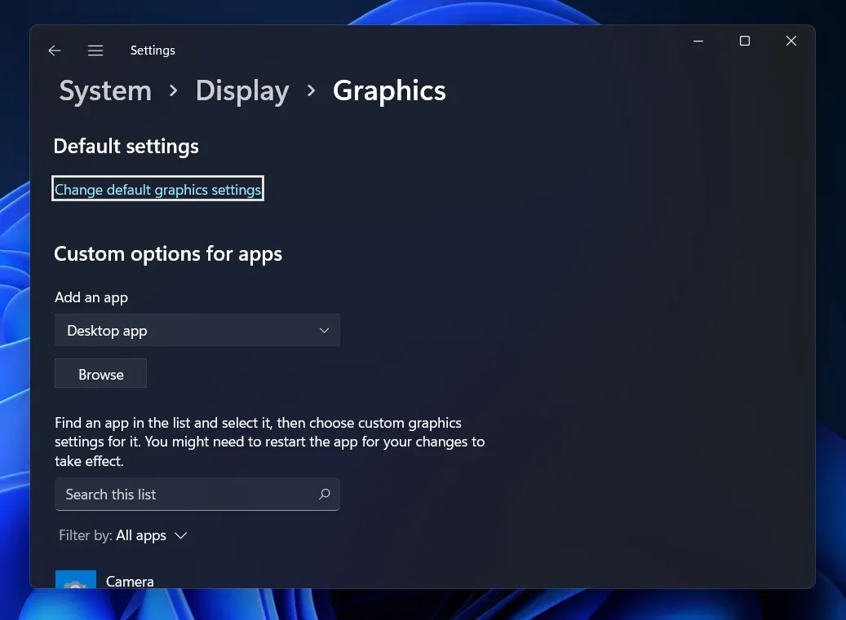
Task: Click the Default settings heading
Action: pyautogui.click(x=126, y=147)
